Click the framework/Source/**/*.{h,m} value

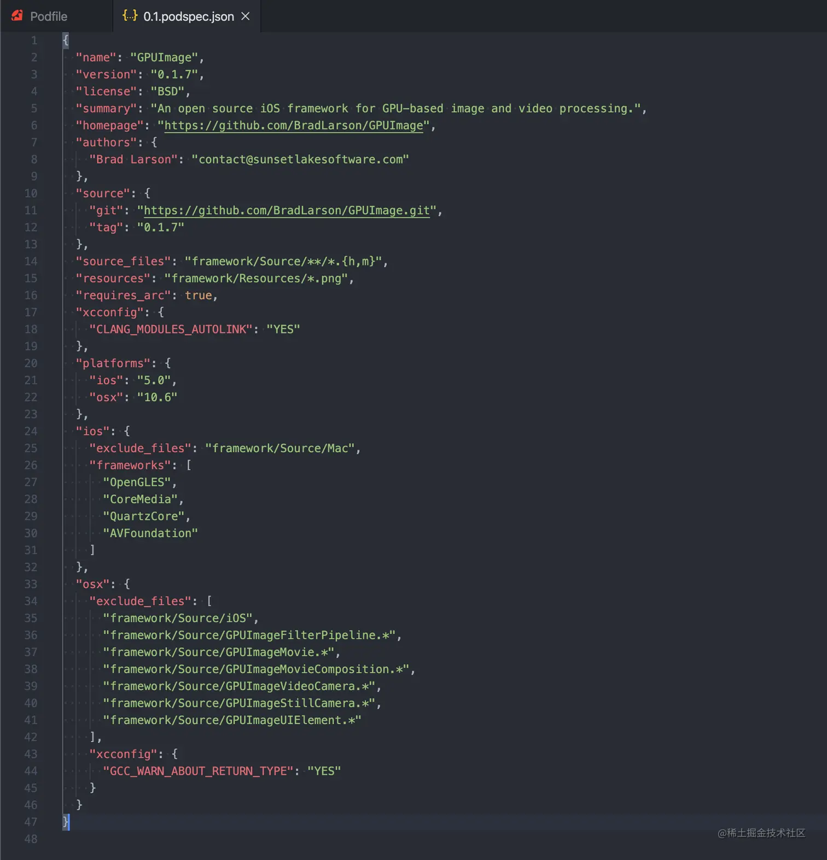coord(283,261)
